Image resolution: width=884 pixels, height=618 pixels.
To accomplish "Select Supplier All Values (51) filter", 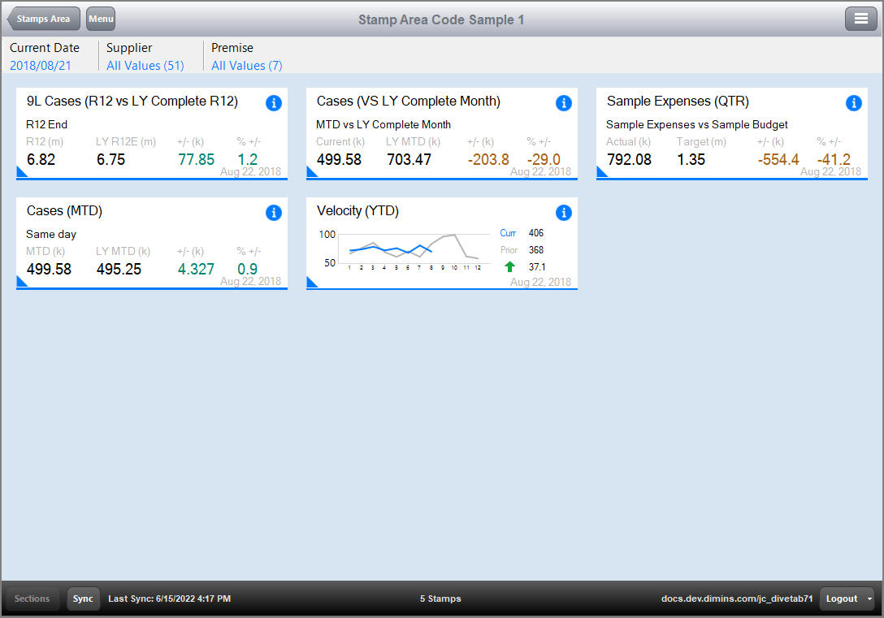I will [x=145, y=65].
